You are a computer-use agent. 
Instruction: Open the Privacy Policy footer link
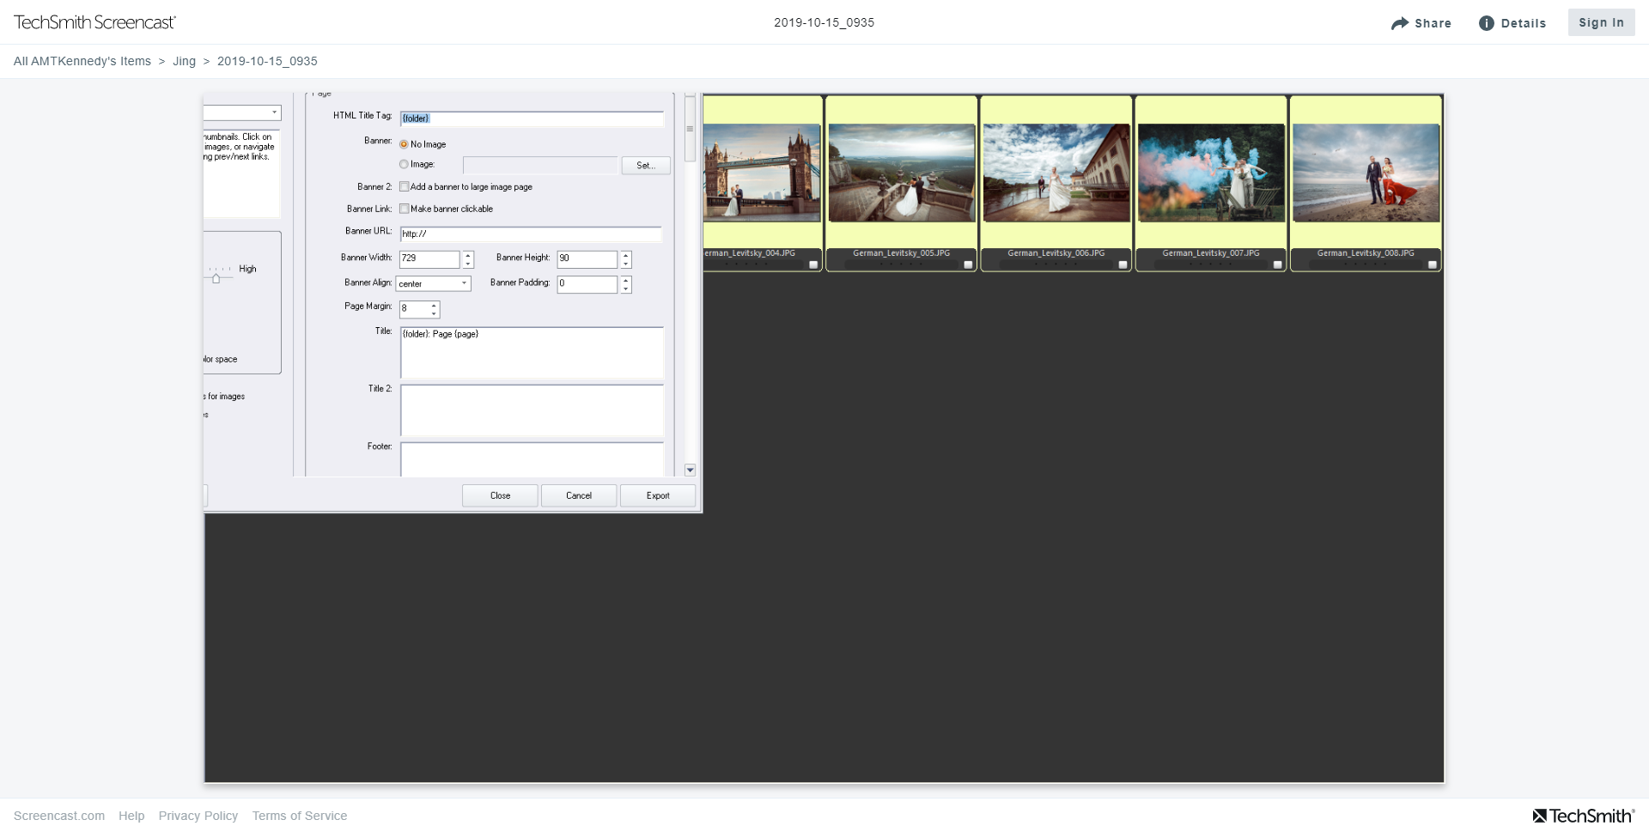pos(198,816)
